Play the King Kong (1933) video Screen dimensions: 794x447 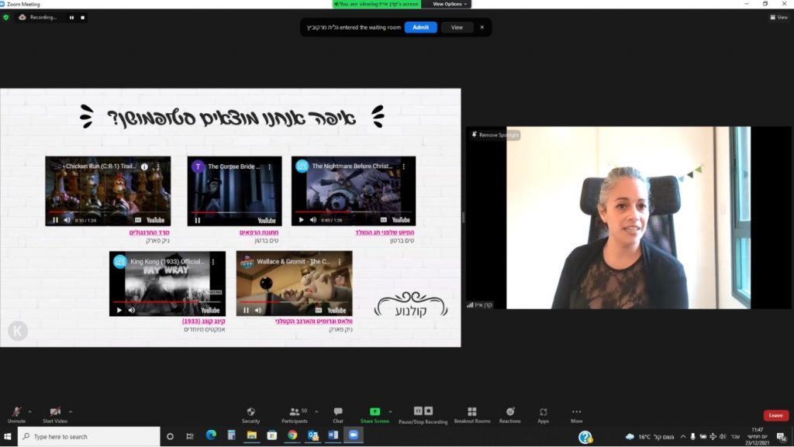pos(119,310)
